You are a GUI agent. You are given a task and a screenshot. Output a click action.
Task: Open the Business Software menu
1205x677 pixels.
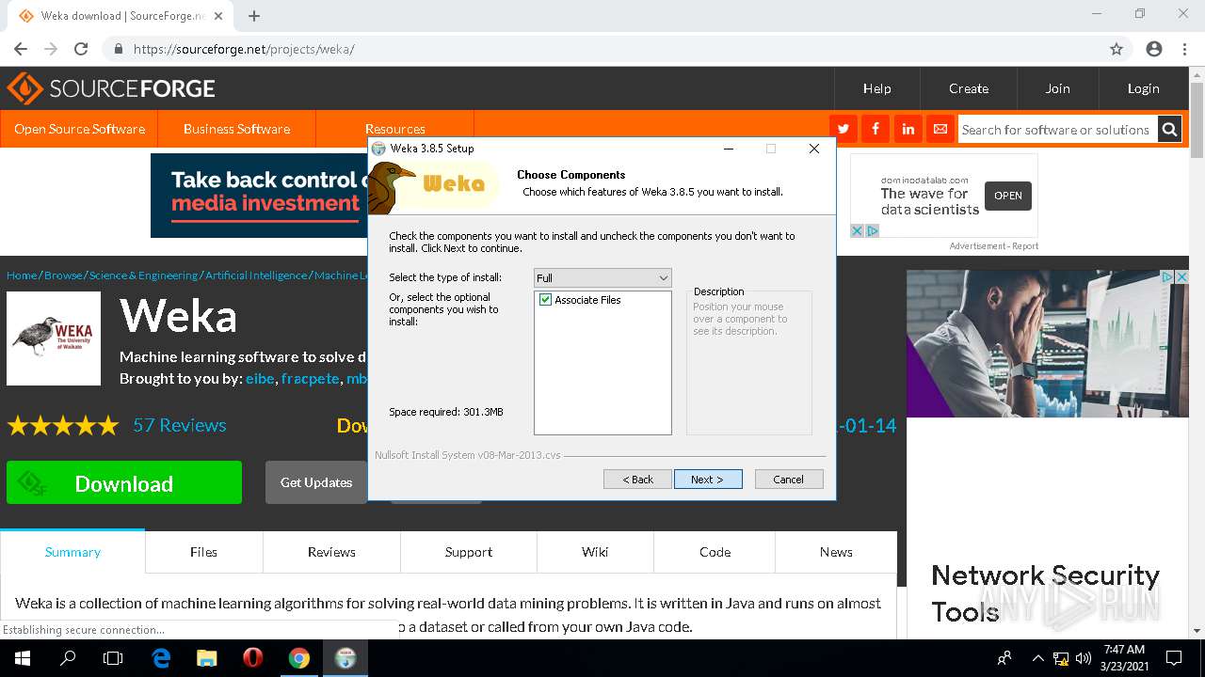(236, 129)
